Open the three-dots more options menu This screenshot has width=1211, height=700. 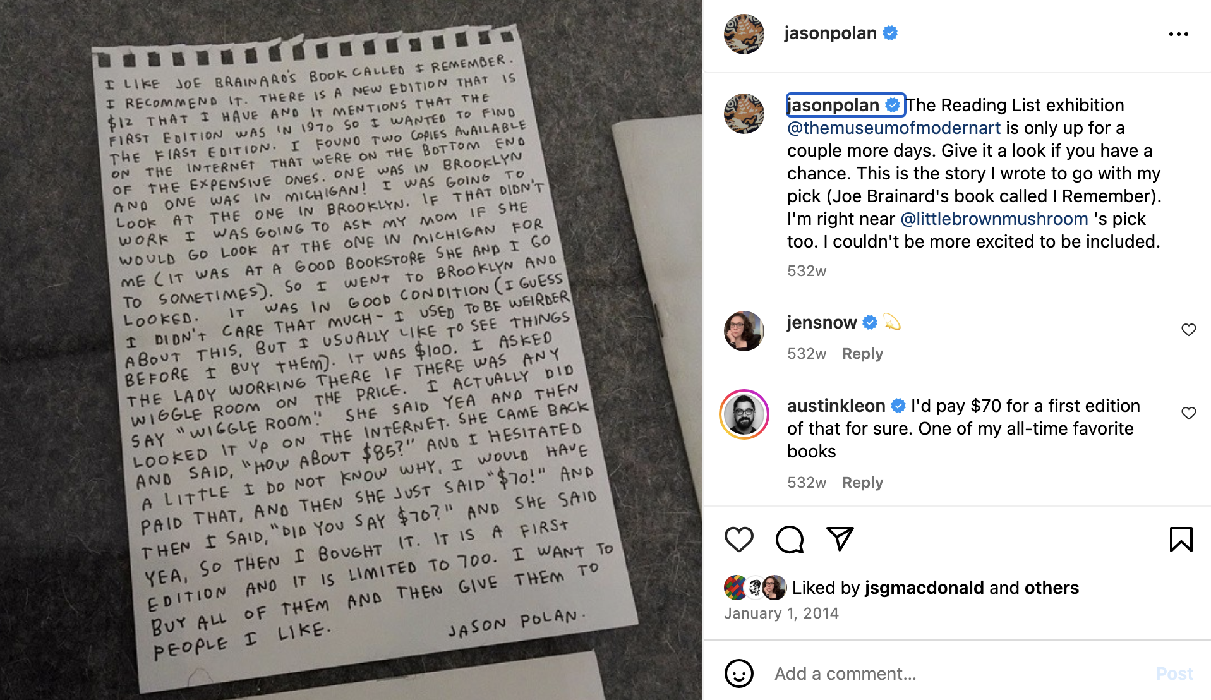pos(1178,34)
